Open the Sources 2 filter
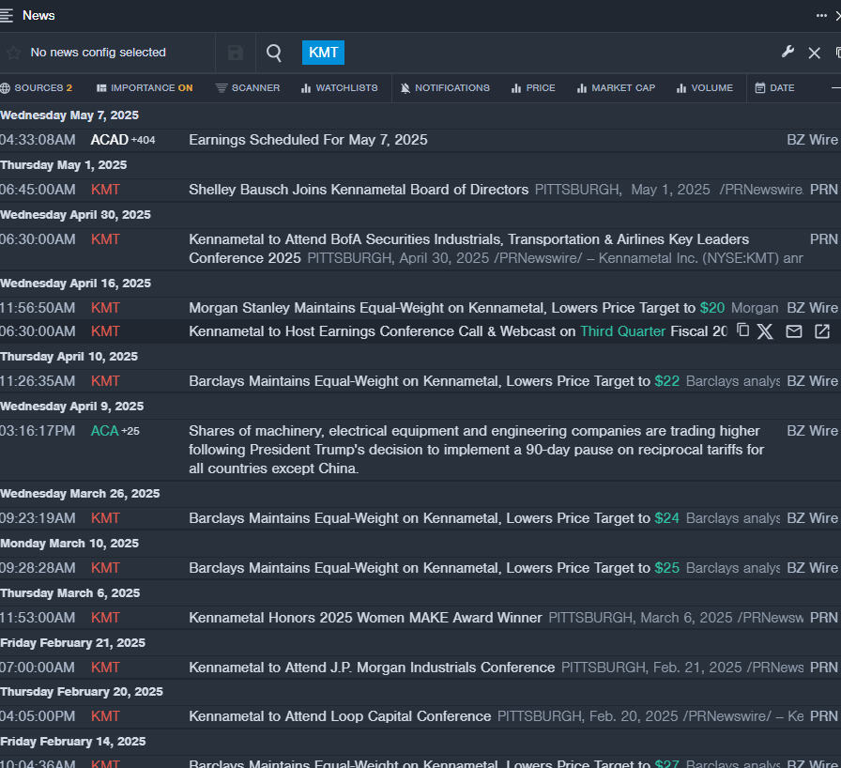841x768 pixels. point(36,88)
